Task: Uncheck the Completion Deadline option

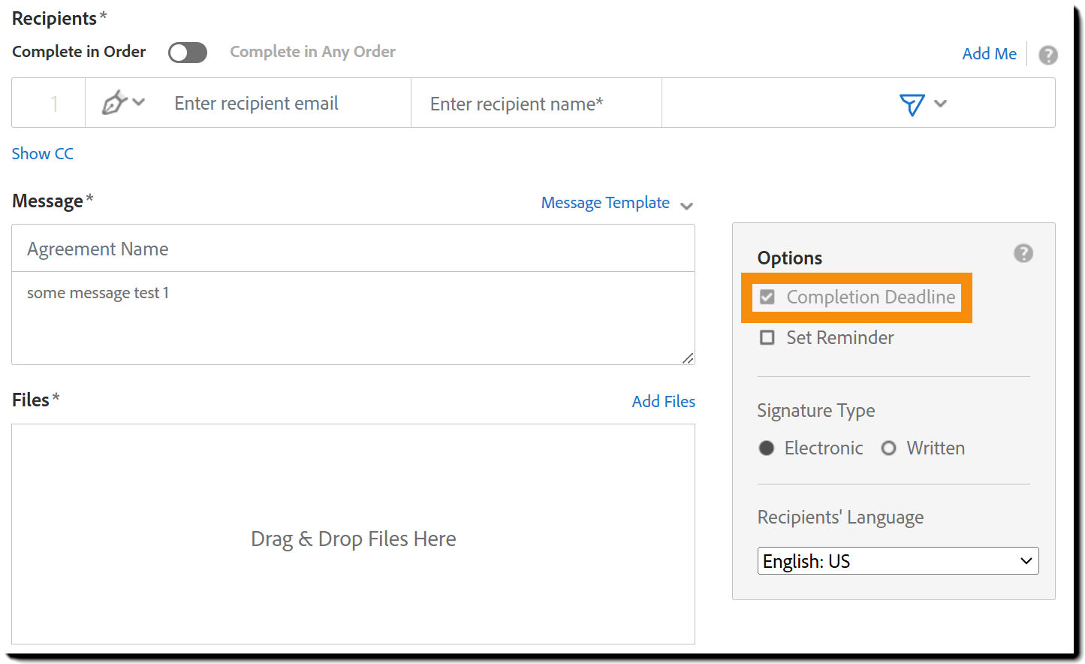Action: pos(767,297)
